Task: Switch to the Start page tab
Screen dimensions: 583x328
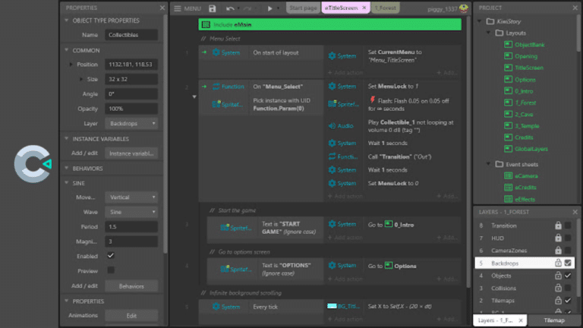Action: pyautogui.click(x=303, y=8)
